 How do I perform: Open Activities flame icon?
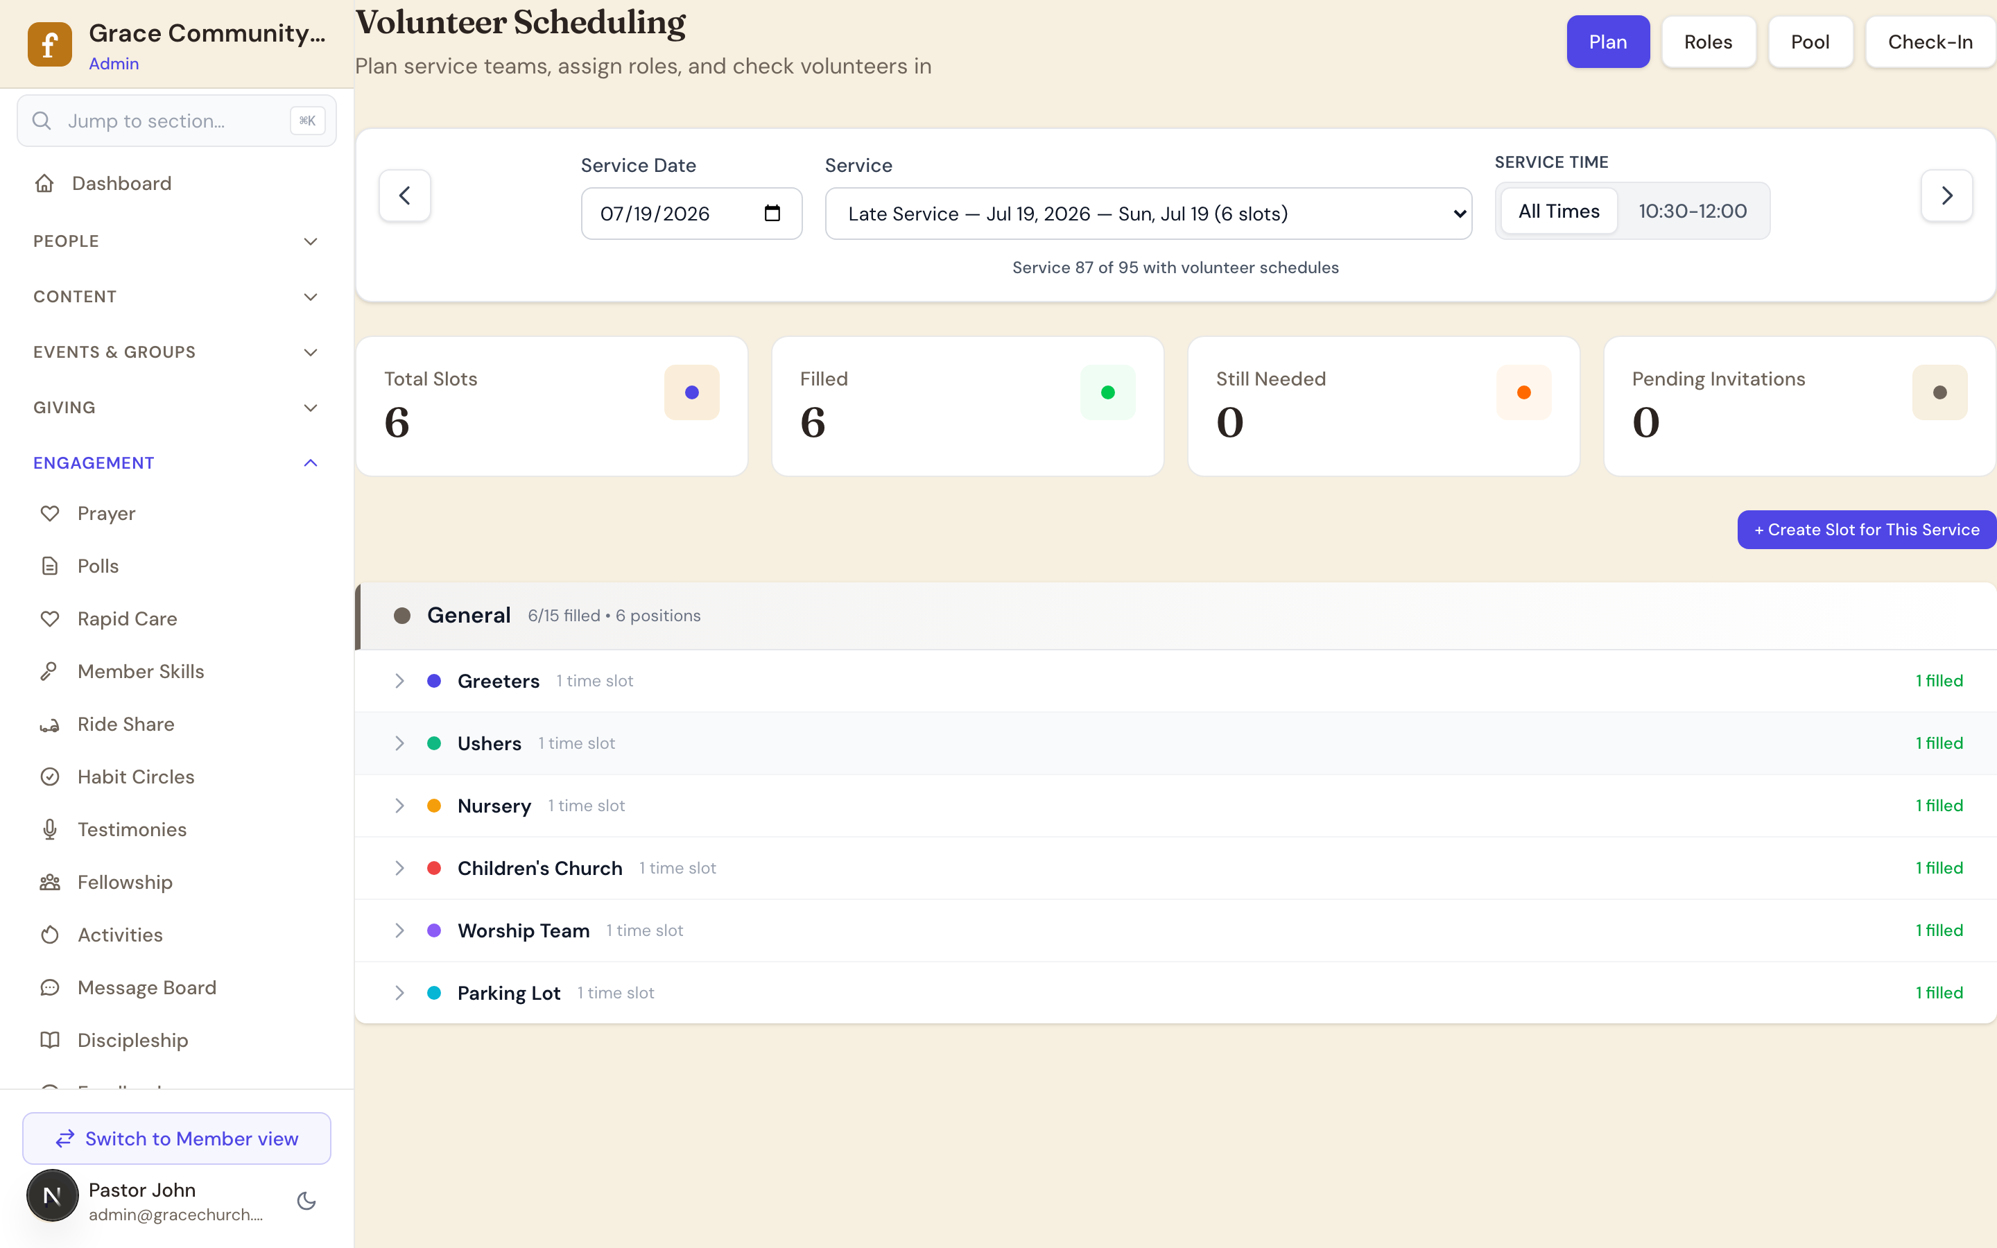coord(51,935)
